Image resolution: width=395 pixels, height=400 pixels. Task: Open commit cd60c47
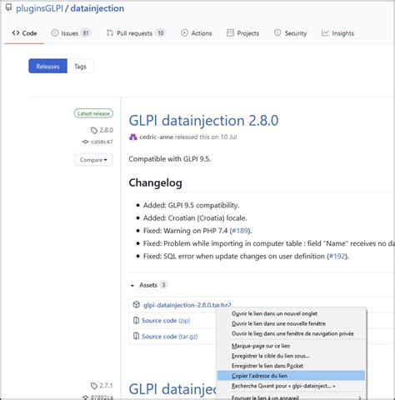[102, 142]
